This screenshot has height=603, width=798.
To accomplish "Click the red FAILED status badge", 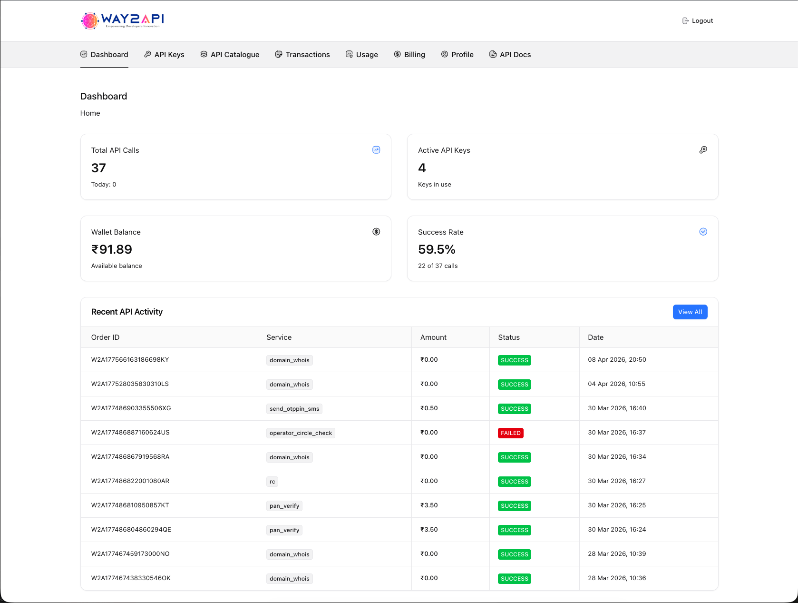I will point(510,433).
